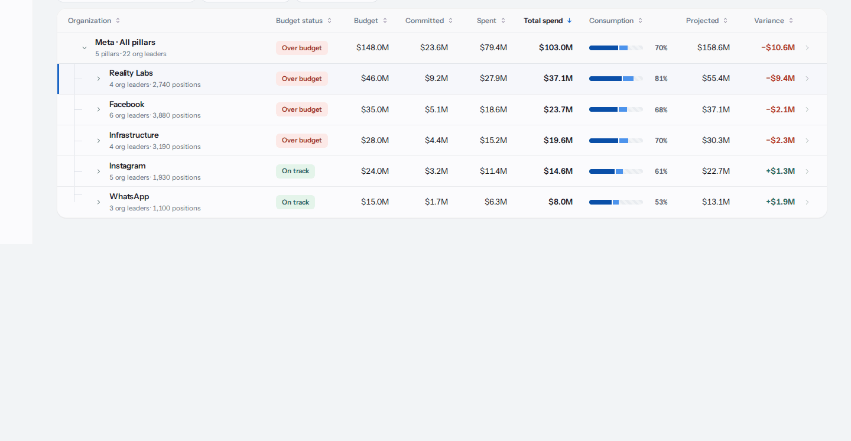The width and height of the screenshot is (851, 441).
Task: Collapse the Meta · All pillars row
Action: click(85, 48)
